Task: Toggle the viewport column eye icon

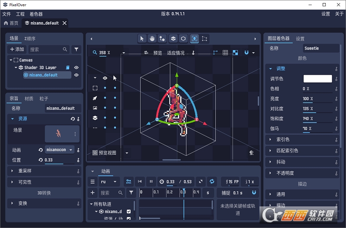Action: [x=105, y=78]
